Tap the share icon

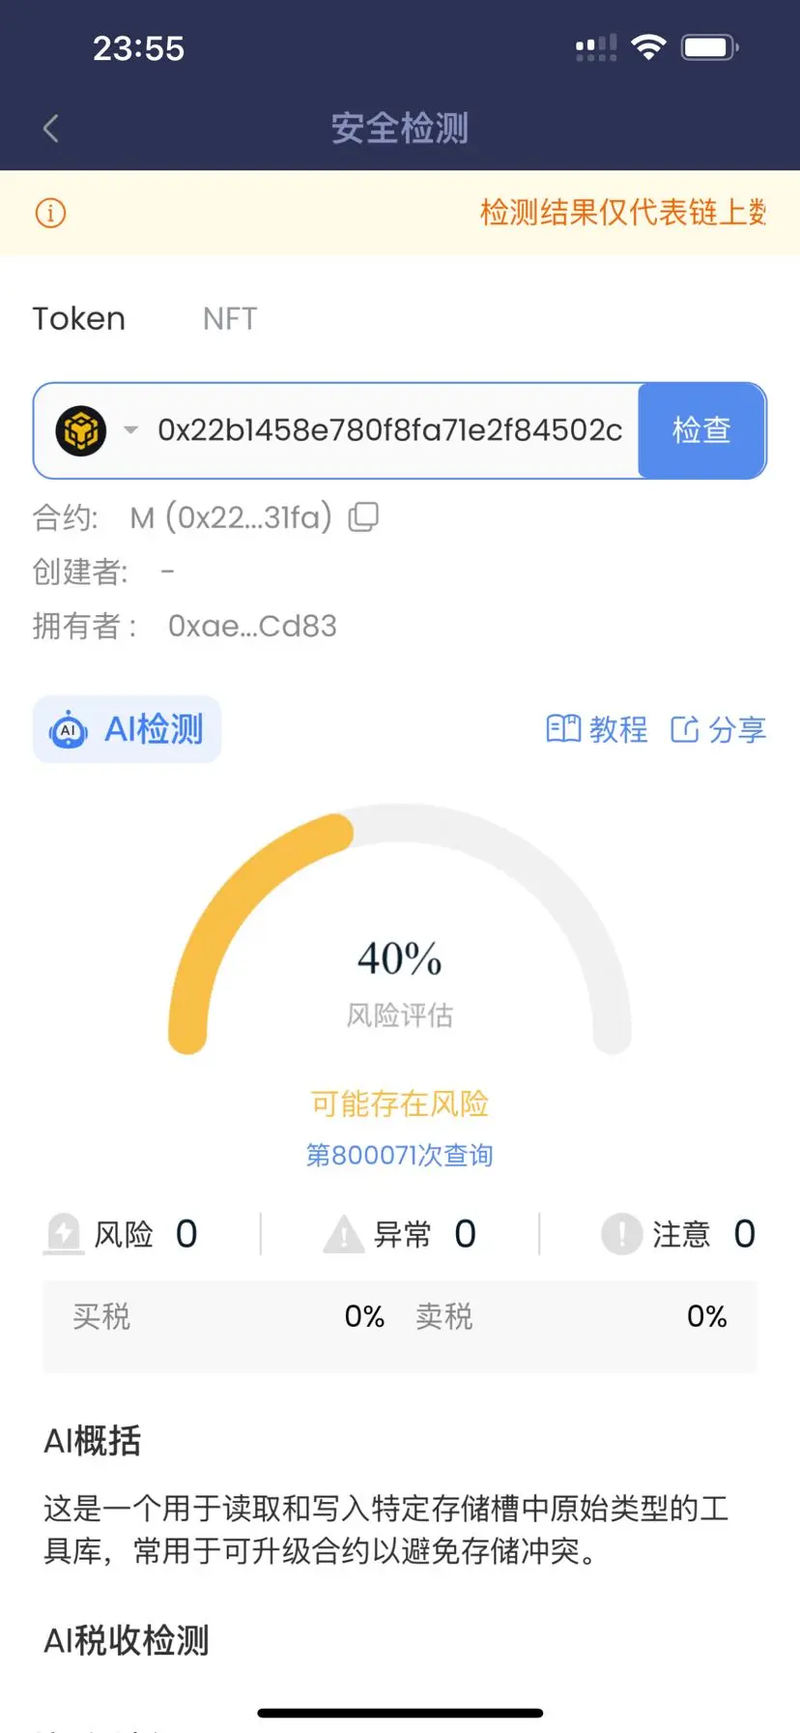684,729
